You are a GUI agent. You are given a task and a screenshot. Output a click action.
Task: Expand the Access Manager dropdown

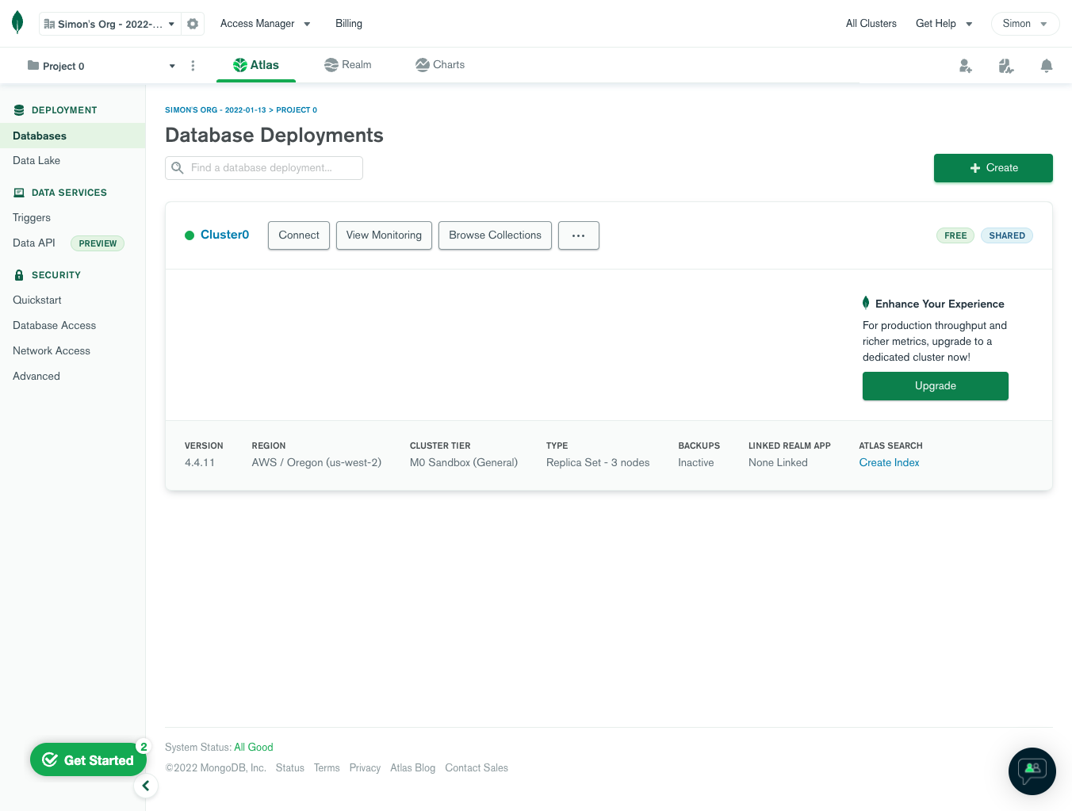(266, 24)
